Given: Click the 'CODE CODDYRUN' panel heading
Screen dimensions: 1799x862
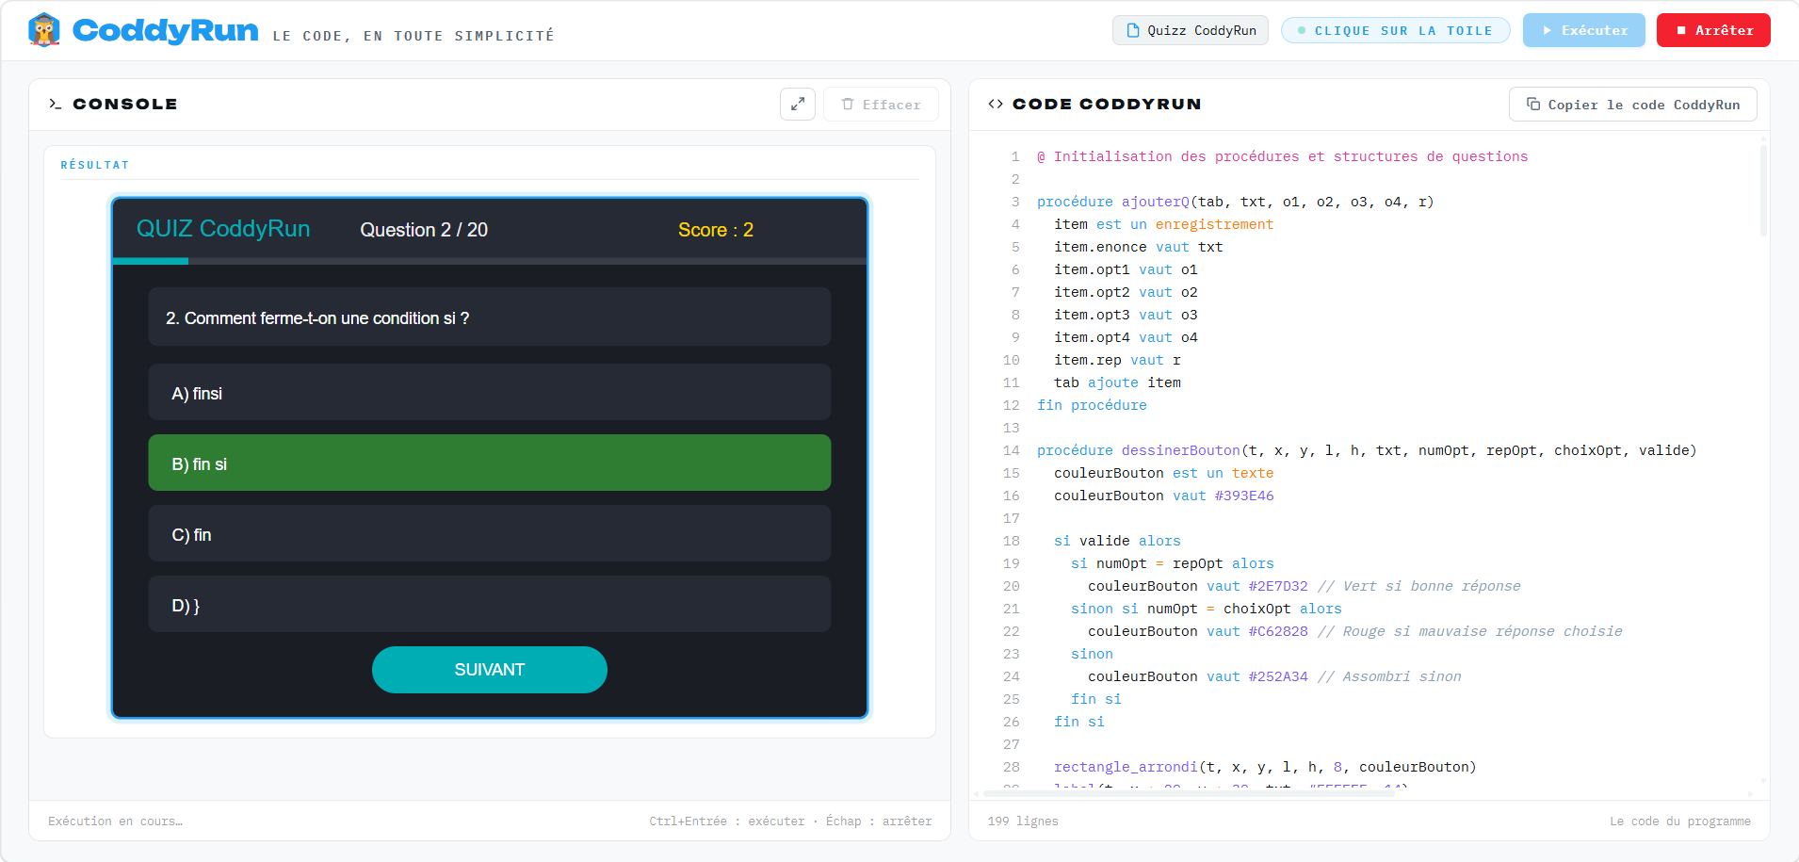Looking at the screenshot, I should 1107,104.
